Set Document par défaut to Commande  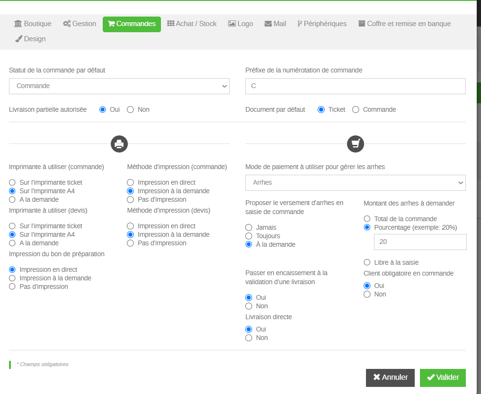click(356, 109)
